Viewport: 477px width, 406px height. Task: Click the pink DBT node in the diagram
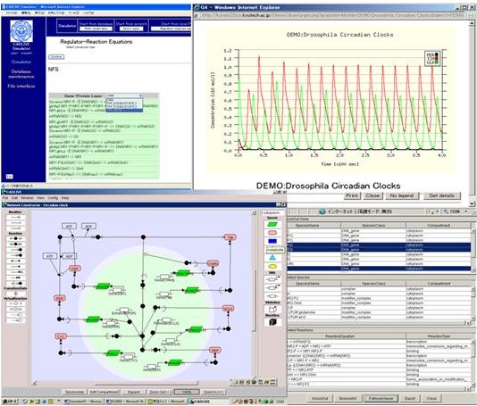tap(75, 269)
